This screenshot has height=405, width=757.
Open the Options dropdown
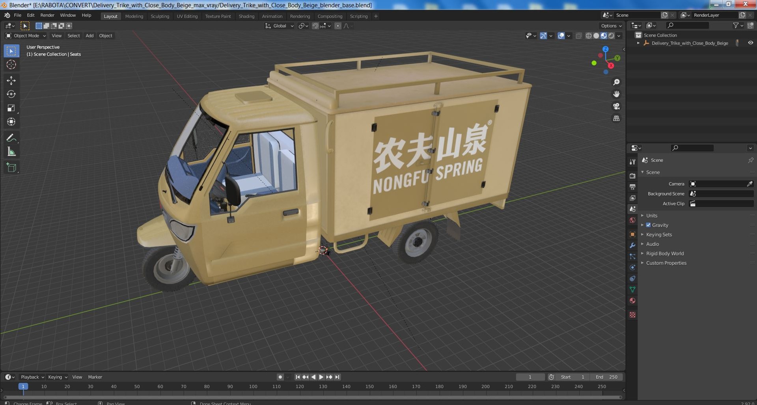(611, 26)
